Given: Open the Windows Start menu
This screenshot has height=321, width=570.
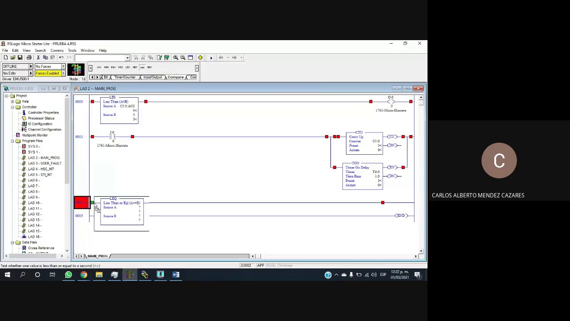Looking at the screenshot, I should coord(7,275).
